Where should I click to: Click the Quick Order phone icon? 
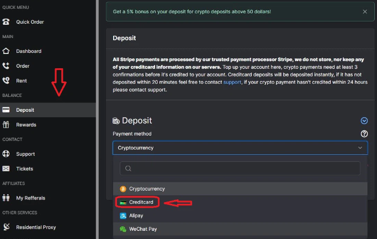click(6, 22)
